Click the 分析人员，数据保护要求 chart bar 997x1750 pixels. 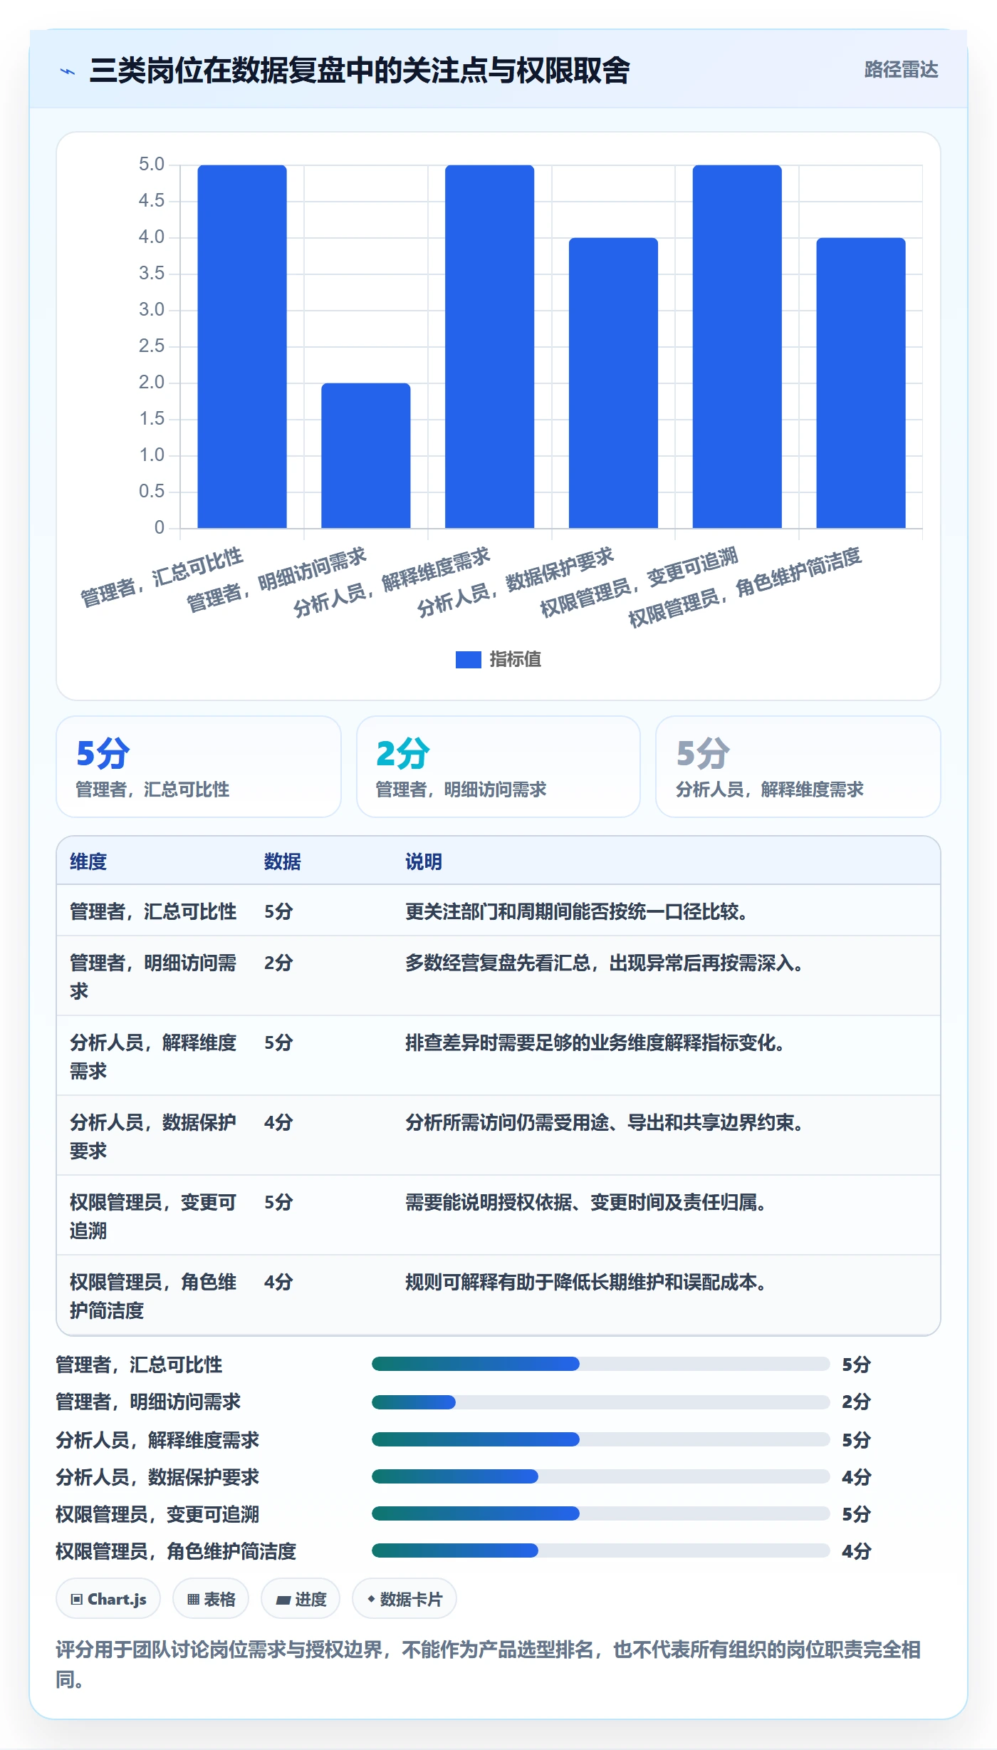[613, 383]
